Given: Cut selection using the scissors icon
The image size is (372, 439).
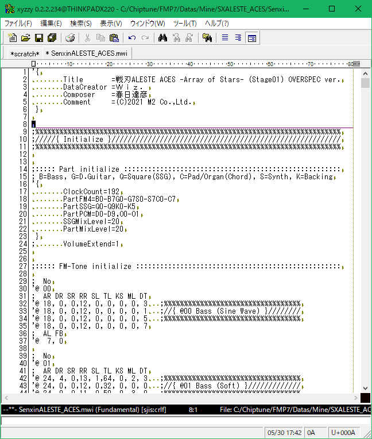Looking at the screenshot, I should tap(87, 38).
